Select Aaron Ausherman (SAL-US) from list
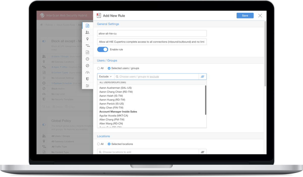Image resolution: width=303 pixels, height=177 pixels. point(115,88)
